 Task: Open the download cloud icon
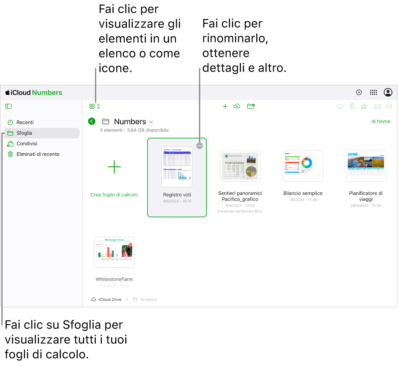[340, 106]
